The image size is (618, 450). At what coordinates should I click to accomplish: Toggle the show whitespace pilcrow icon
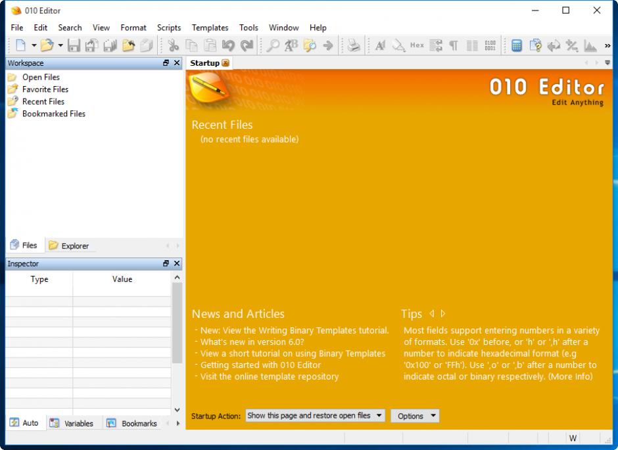[454, 45]
